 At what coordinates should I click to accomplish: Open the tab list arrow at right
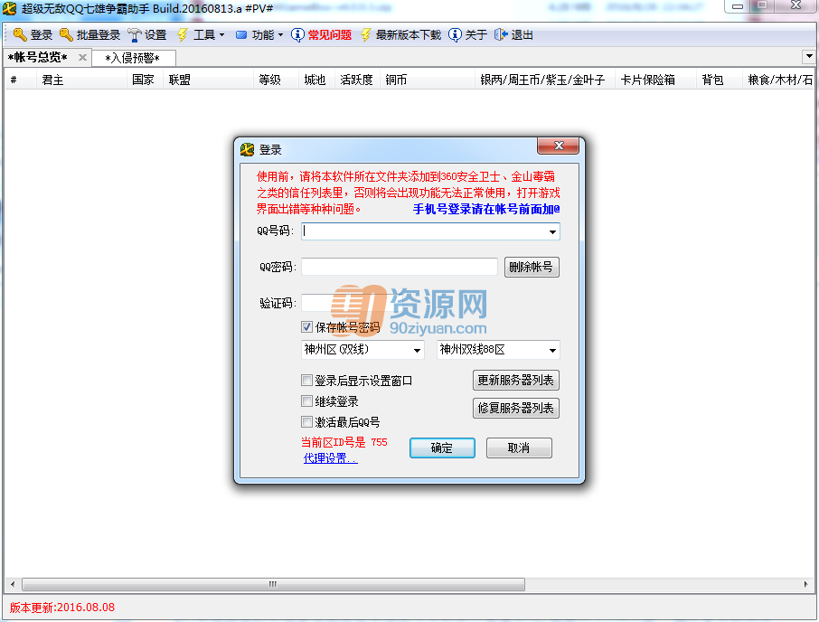pos(809,56)
